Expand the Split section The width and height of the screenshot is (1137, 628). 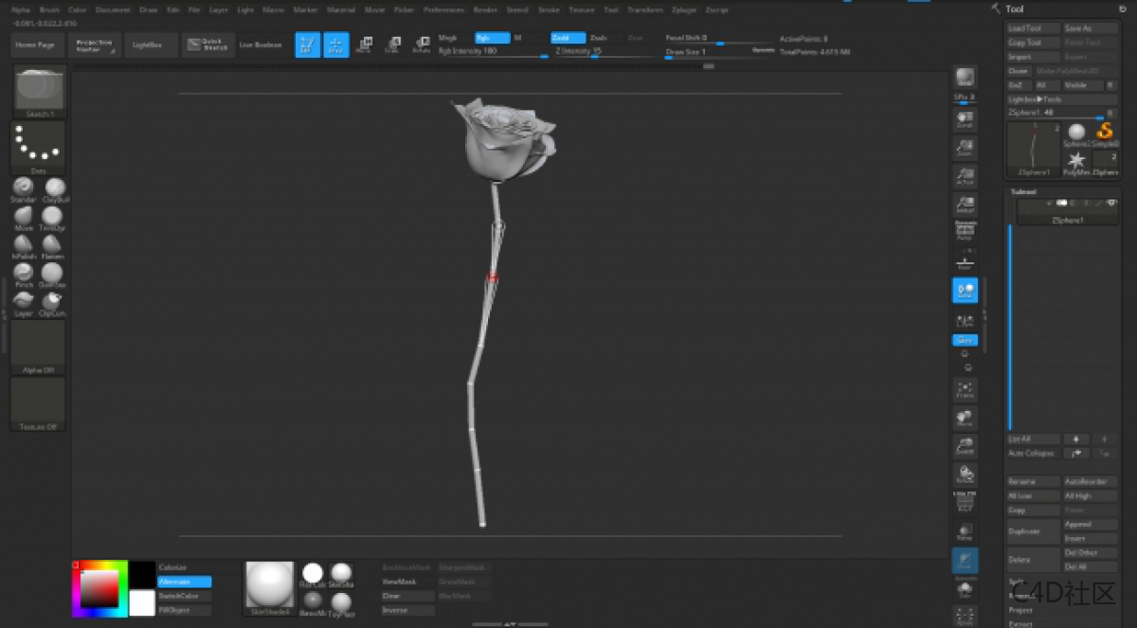click(x=1019, y=582)
